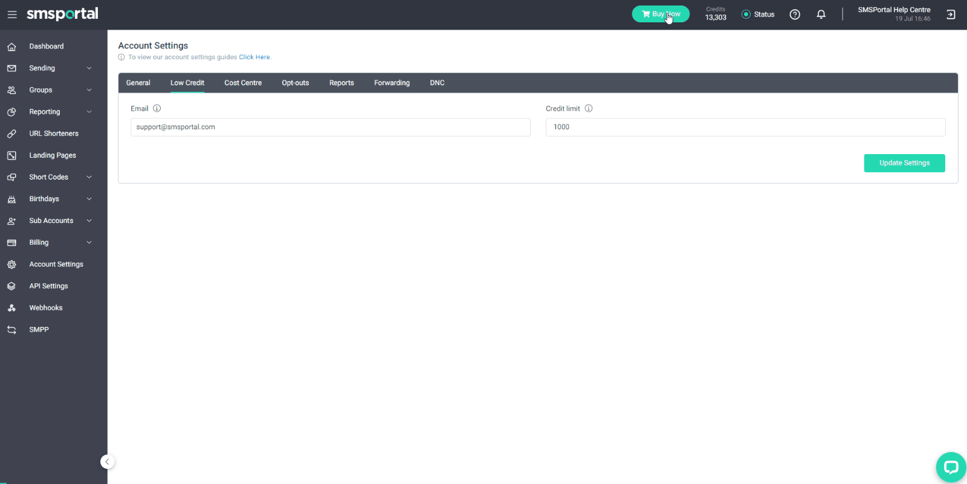Expand the Reporting menu chevron
This screenshot has height=484, width=967.
point(89,112)
